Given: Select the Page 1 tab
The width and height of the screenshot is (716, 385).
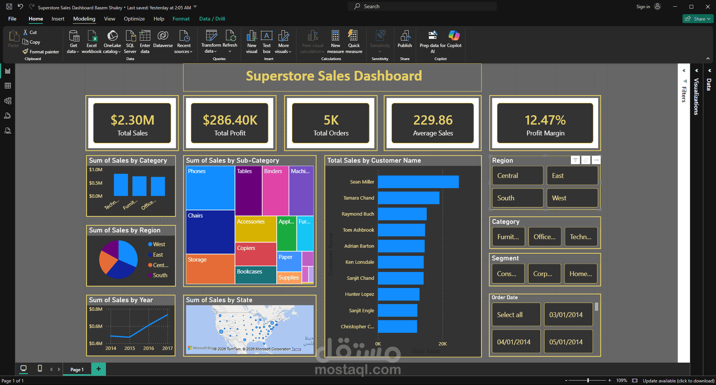Looking at the screenshot, I should pyautogui.click(x=77, y=369).
